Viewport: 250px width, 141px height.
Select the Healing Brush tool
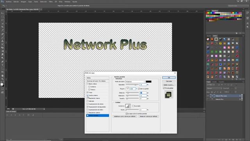(x=2, y=34)
